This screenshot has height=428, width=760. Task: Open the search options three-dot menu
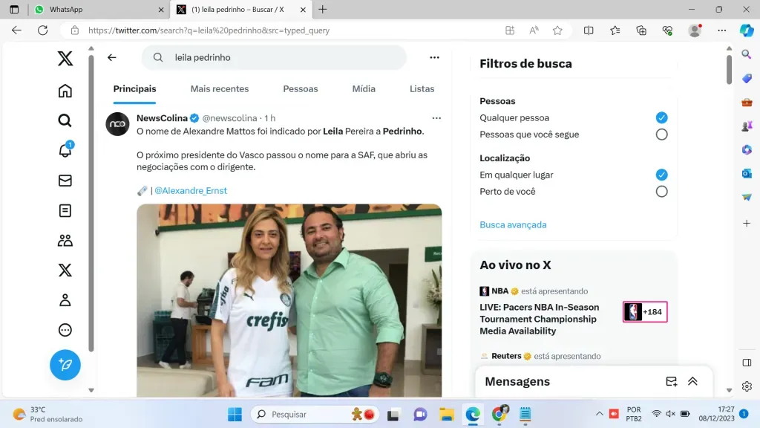click(x=435, y=57)
